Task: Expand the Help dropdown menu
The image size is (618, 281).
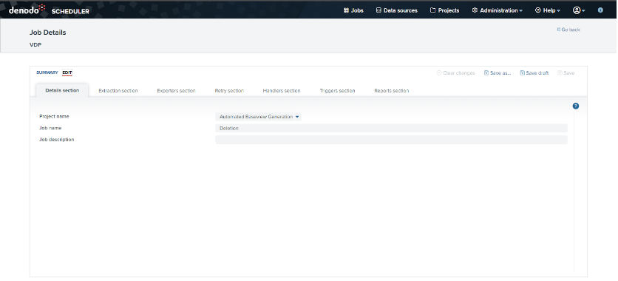Action: [x=548, y=10]
